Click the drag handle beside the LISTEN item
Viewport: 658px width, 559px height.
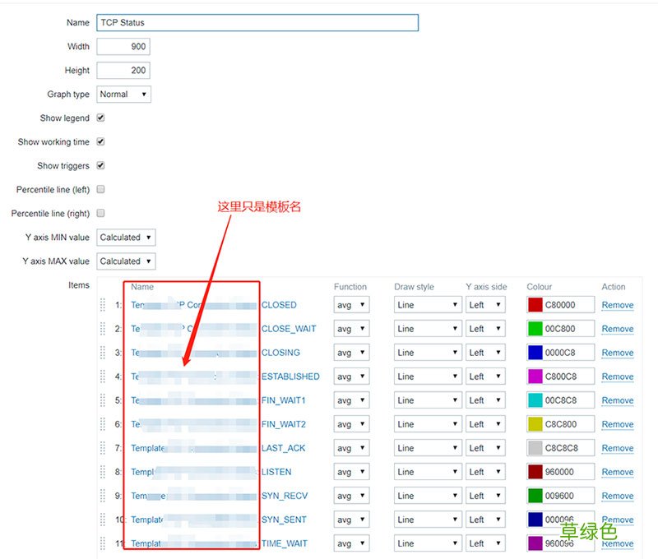point(101,473)
